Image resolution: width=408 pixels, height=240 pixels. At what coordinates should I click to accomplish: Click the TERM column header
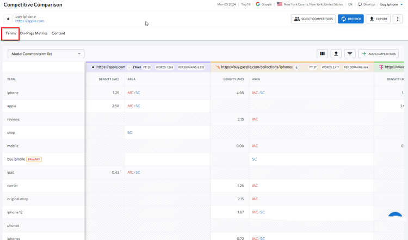11,79
